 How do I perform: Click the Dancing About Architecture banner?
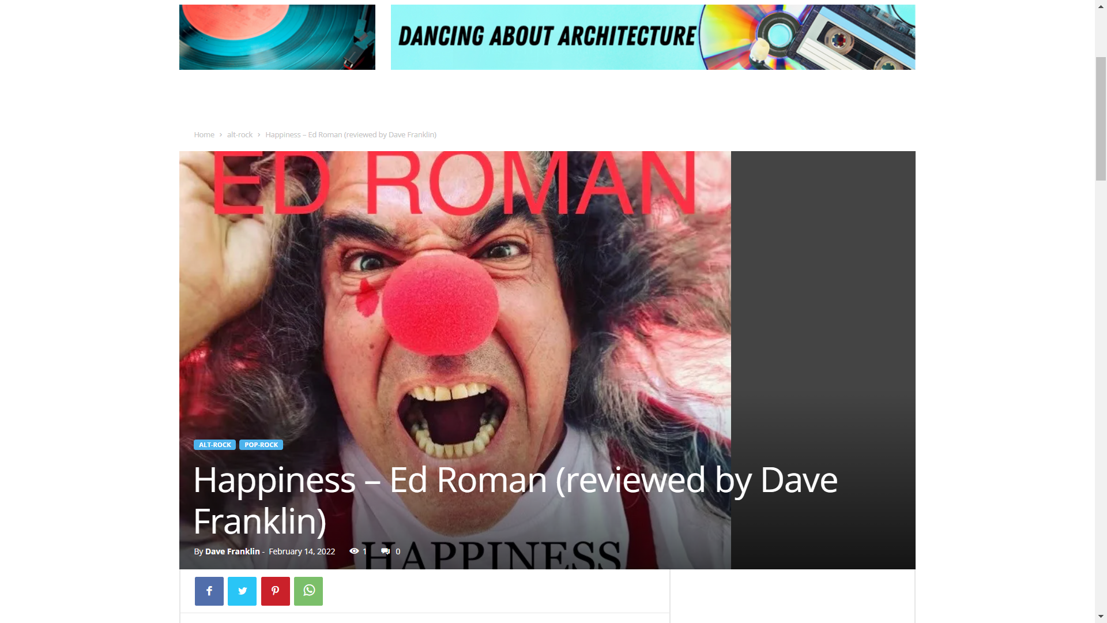pos(653,37)
